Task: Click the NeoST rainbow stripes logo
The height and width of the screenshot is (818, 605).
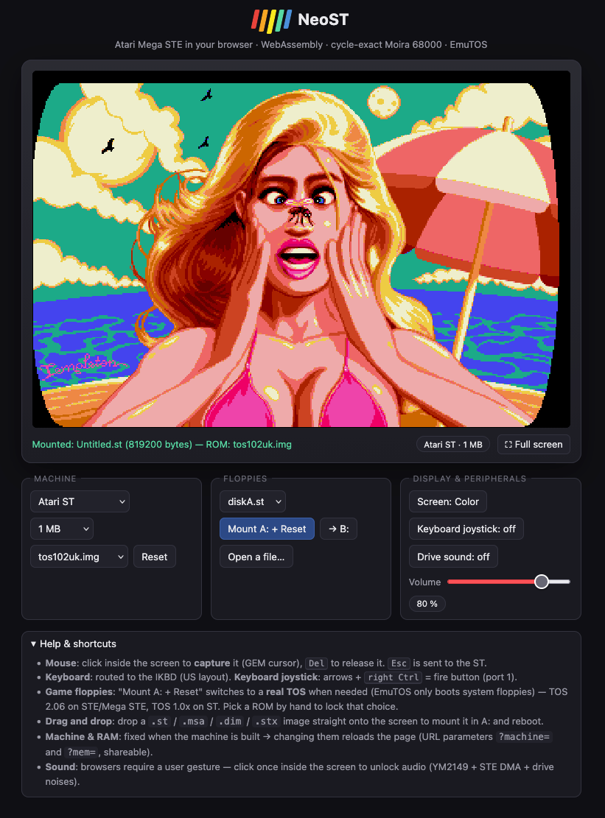Action: (x=271, y=21)
